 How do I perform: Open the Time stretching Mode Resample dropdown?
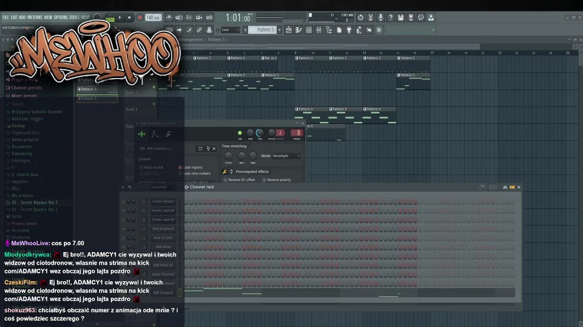(286, 156)
